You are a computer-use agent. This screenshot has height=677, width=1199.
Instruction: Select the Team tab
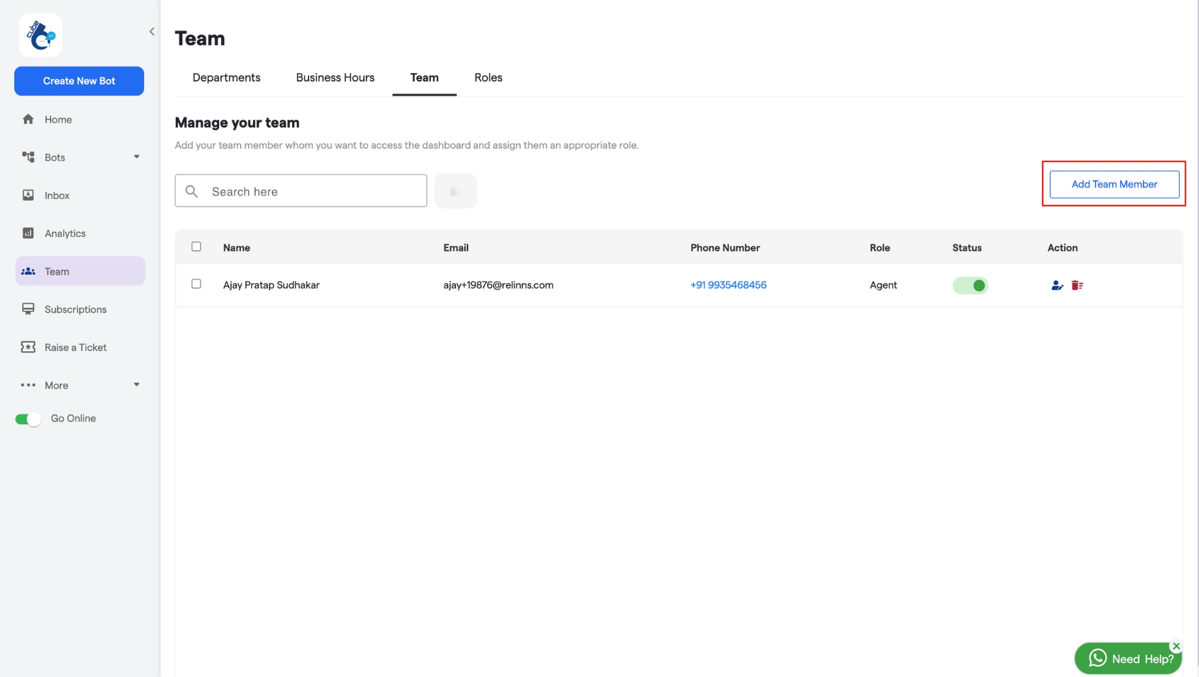(424, 78)
